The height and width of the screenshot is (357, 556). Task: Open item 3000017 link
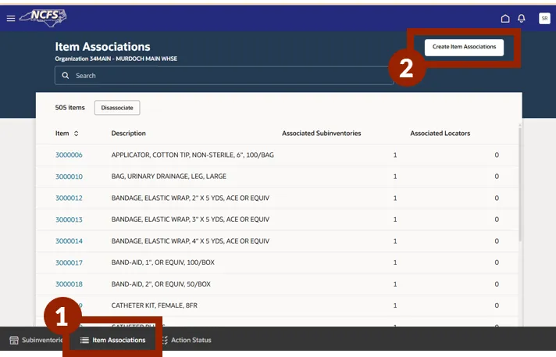pos(69,262)
